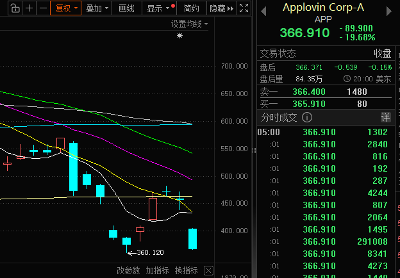The height and width of the screenshot is (278, 400).
Task: Open 设置均线 moving average settings
Action: coord(189,24)
